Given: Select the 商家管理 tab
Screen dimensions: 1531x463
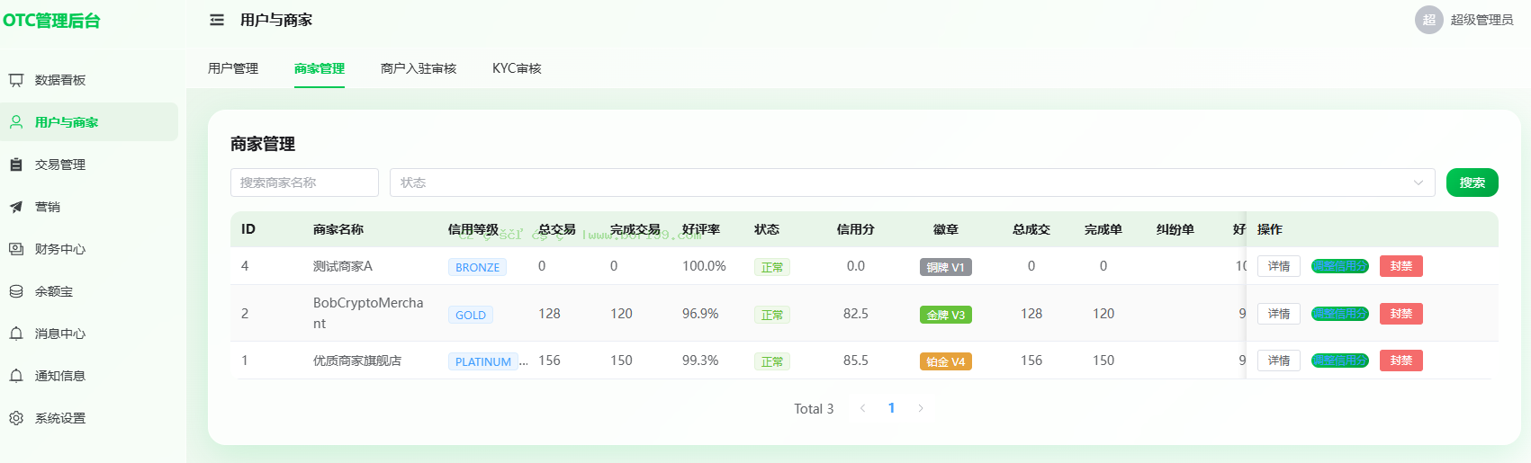Looking at the screenshot, I should pos(320,68).
